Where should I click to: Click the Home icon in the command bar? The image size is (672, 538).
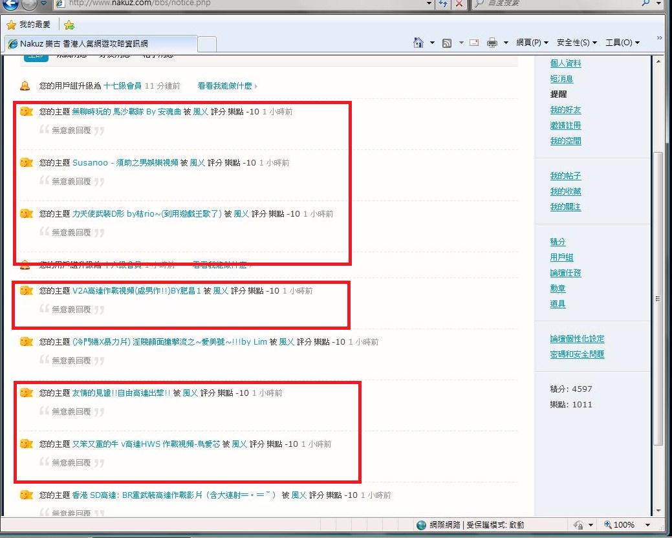(418, 43)
